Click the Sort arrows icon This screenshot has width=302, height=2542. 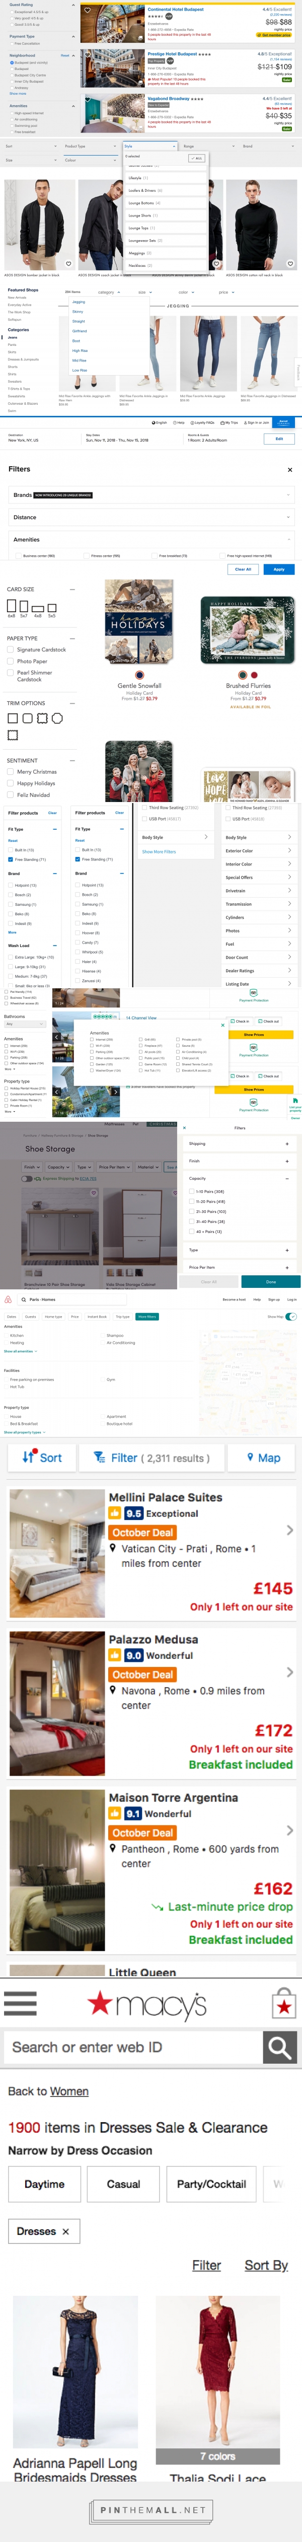pos(28,1457)
